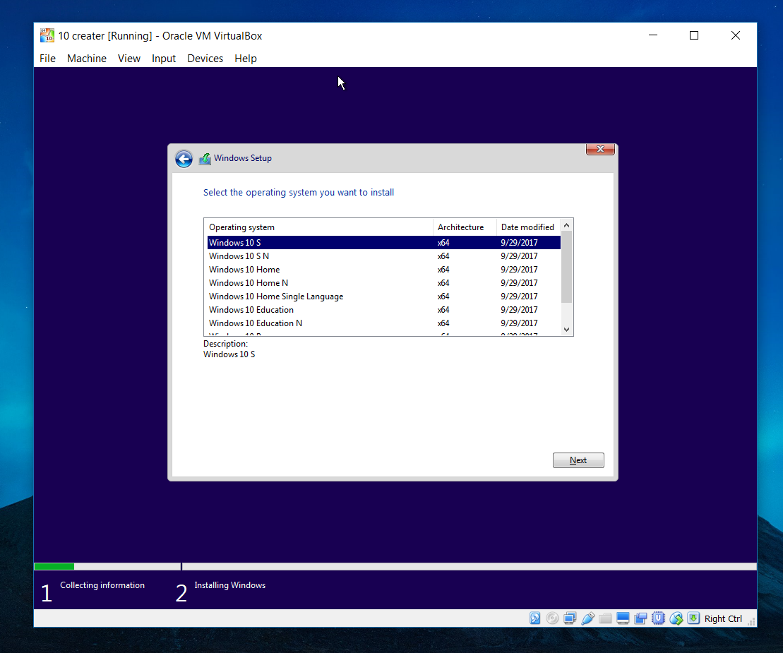This screenshot has height=653, width=783.
Task: Click the Windows Setup installer icon
Action: click(205, 159)
